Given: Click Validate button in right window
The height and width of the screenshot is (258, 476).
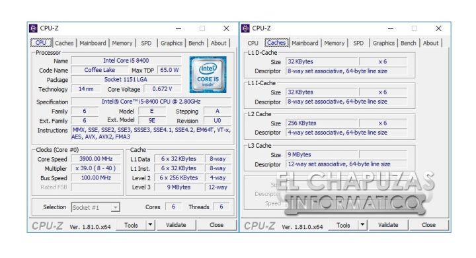Looking at the screenshot, I should [x=388, y=225].
